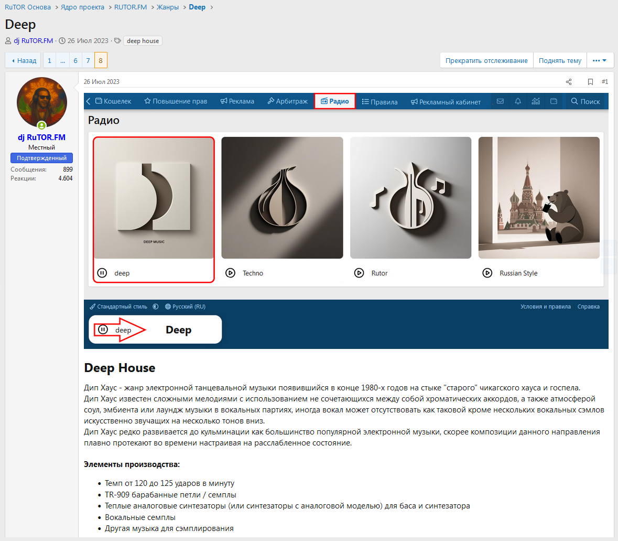
Task: Click the Поднять тему button
Action: click(560, 60)
